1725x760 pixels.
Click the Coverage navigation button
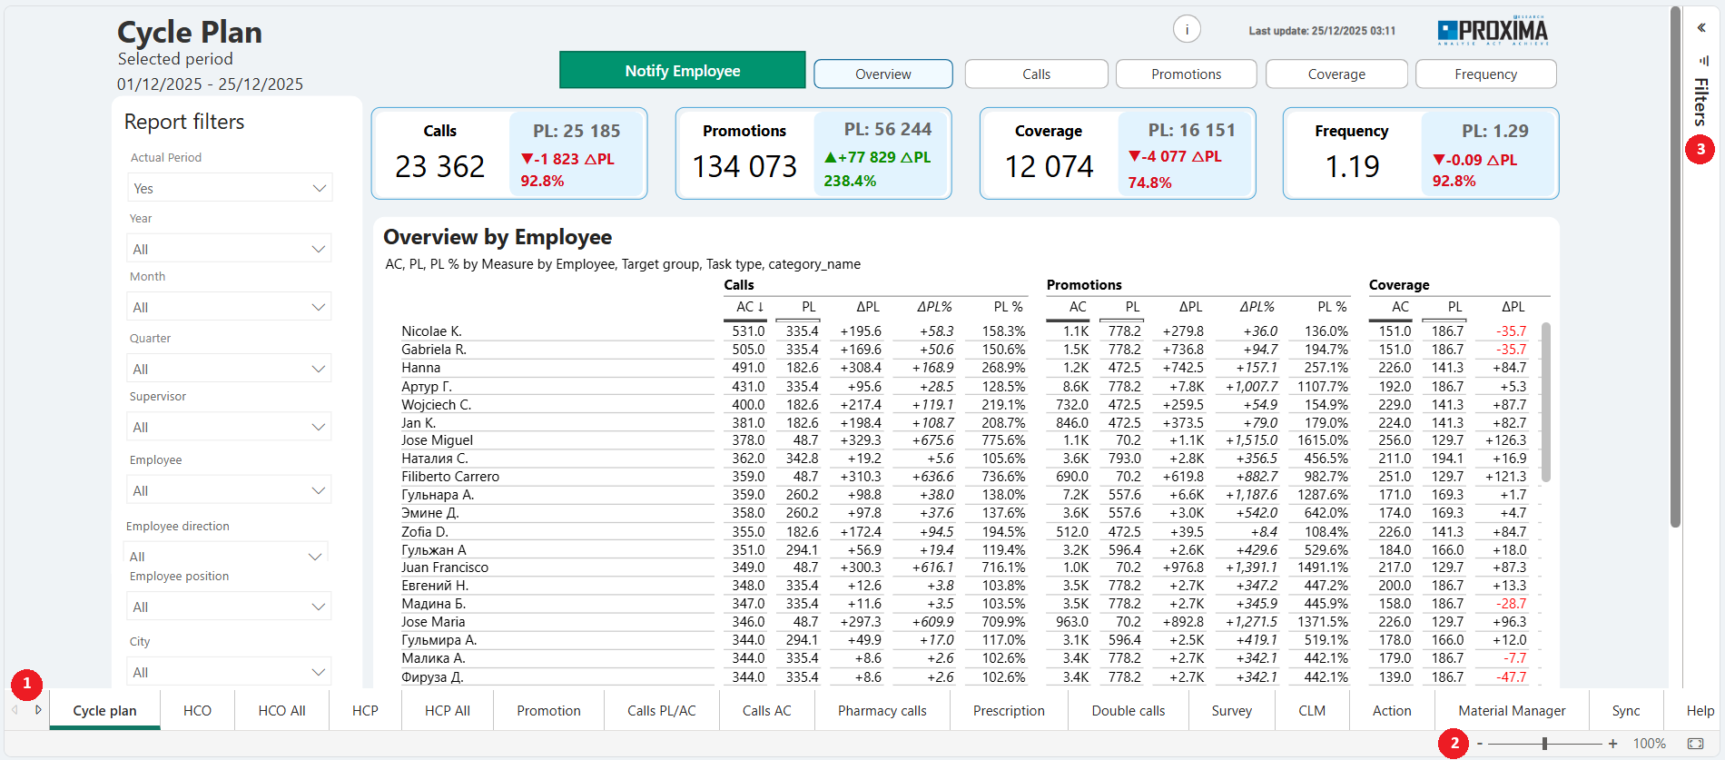click(x=1336, y=74)
